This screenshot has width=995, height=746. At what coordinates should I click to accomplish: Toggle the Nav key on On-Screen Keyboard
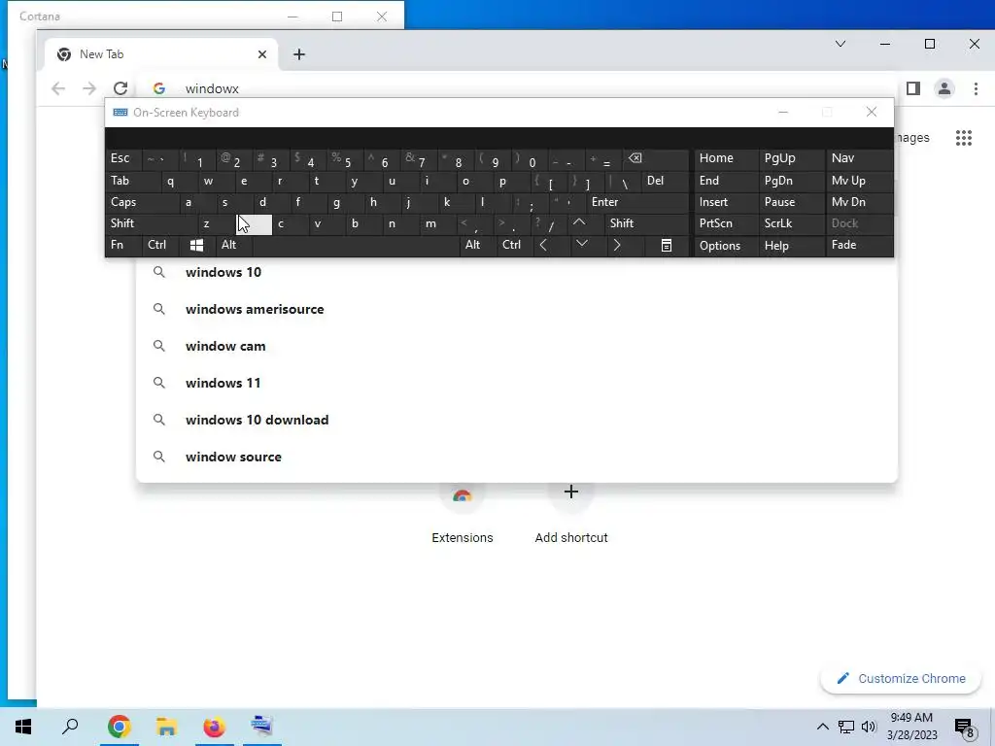(859, 158)
